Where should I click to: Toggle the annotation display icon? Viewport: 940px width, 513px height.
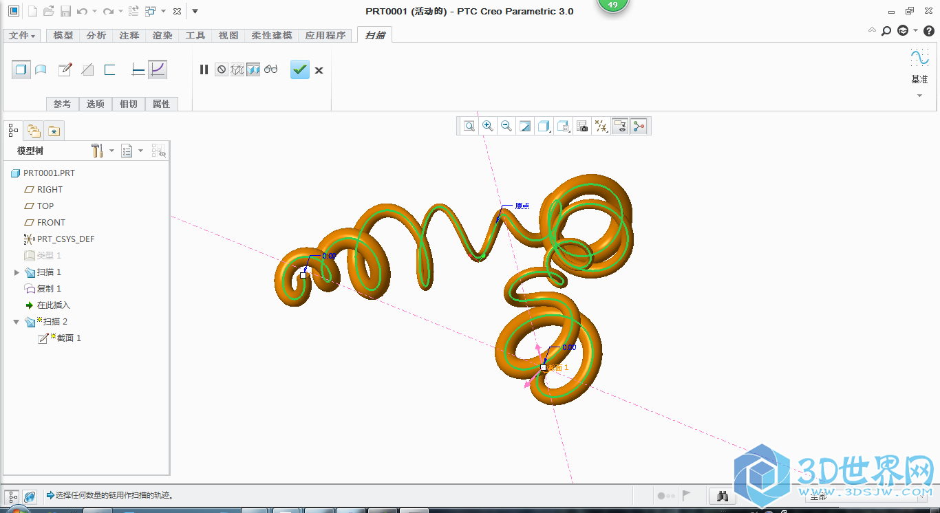point(620,126)
